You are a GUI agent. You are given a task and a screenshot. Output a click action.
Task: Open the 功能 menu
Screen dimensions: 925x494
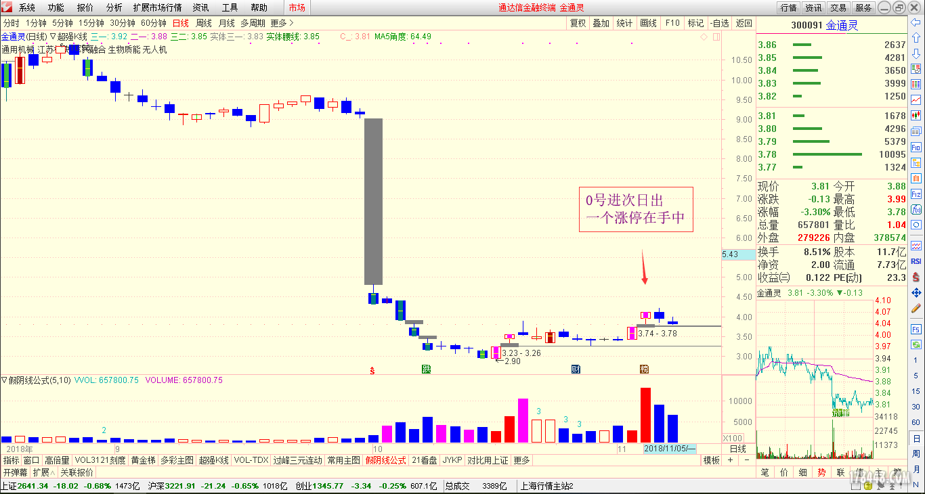click(x=56, y=7)
